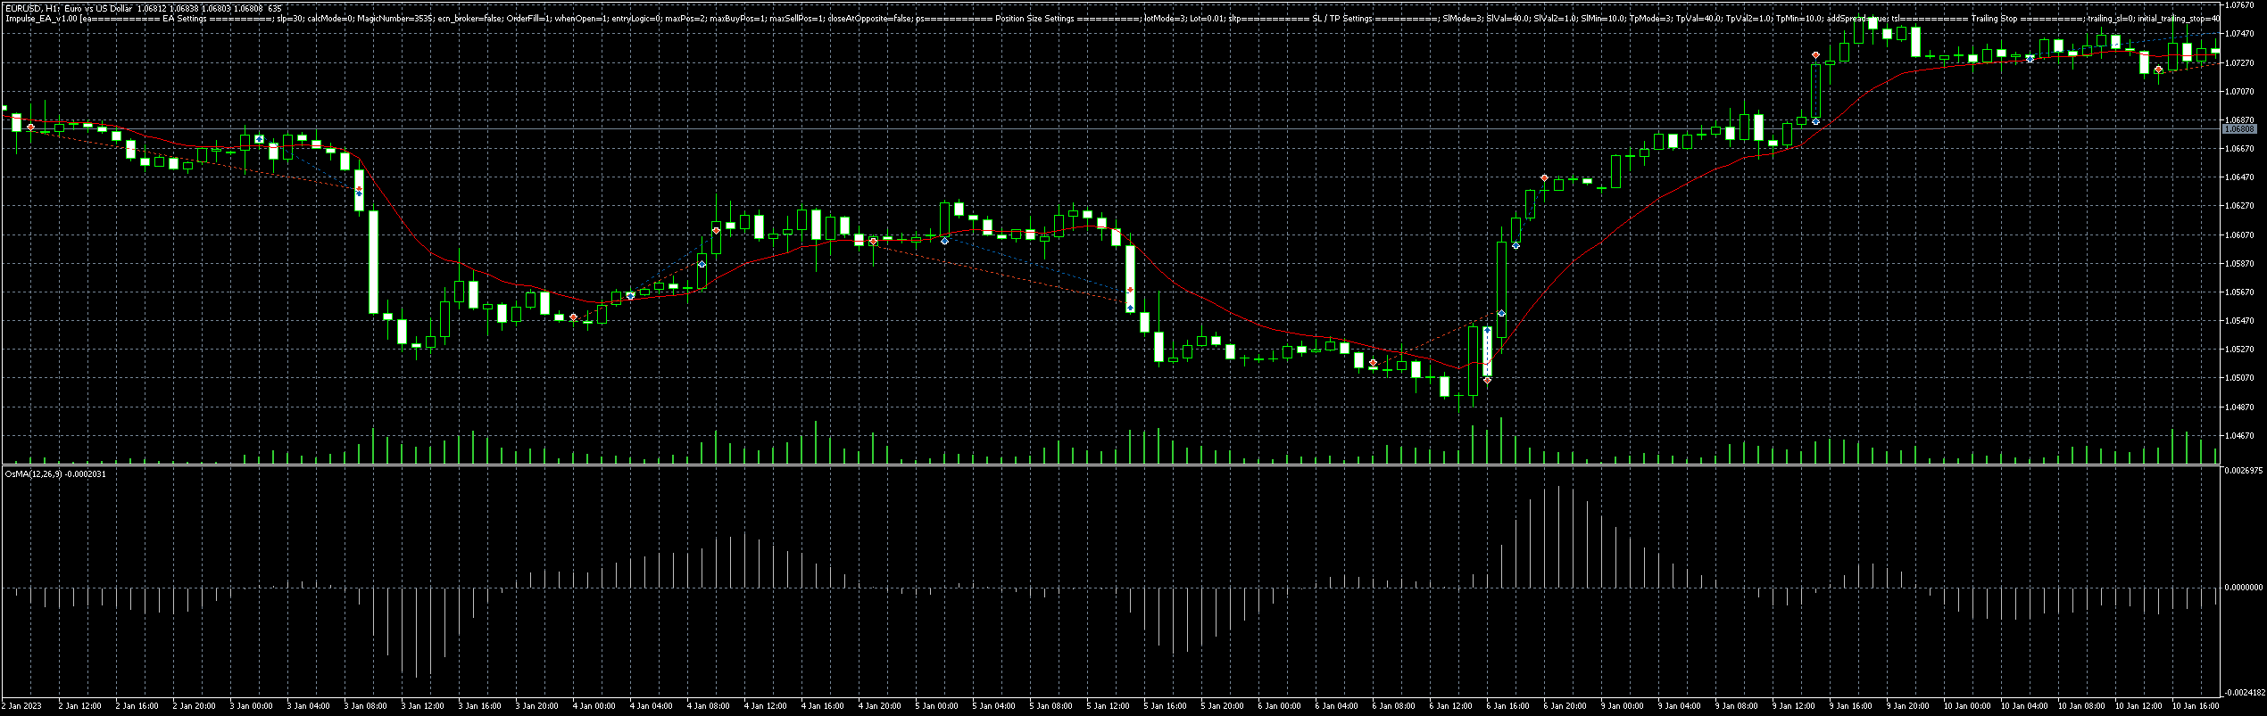
Task: Click price axis label 1.06870
Action: click(2239, 120)
